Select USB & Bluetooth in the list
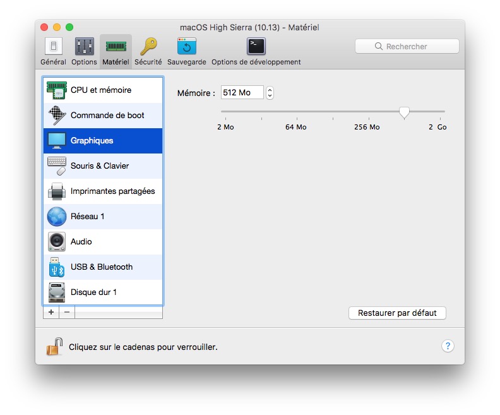 click(x=103, y=267)
